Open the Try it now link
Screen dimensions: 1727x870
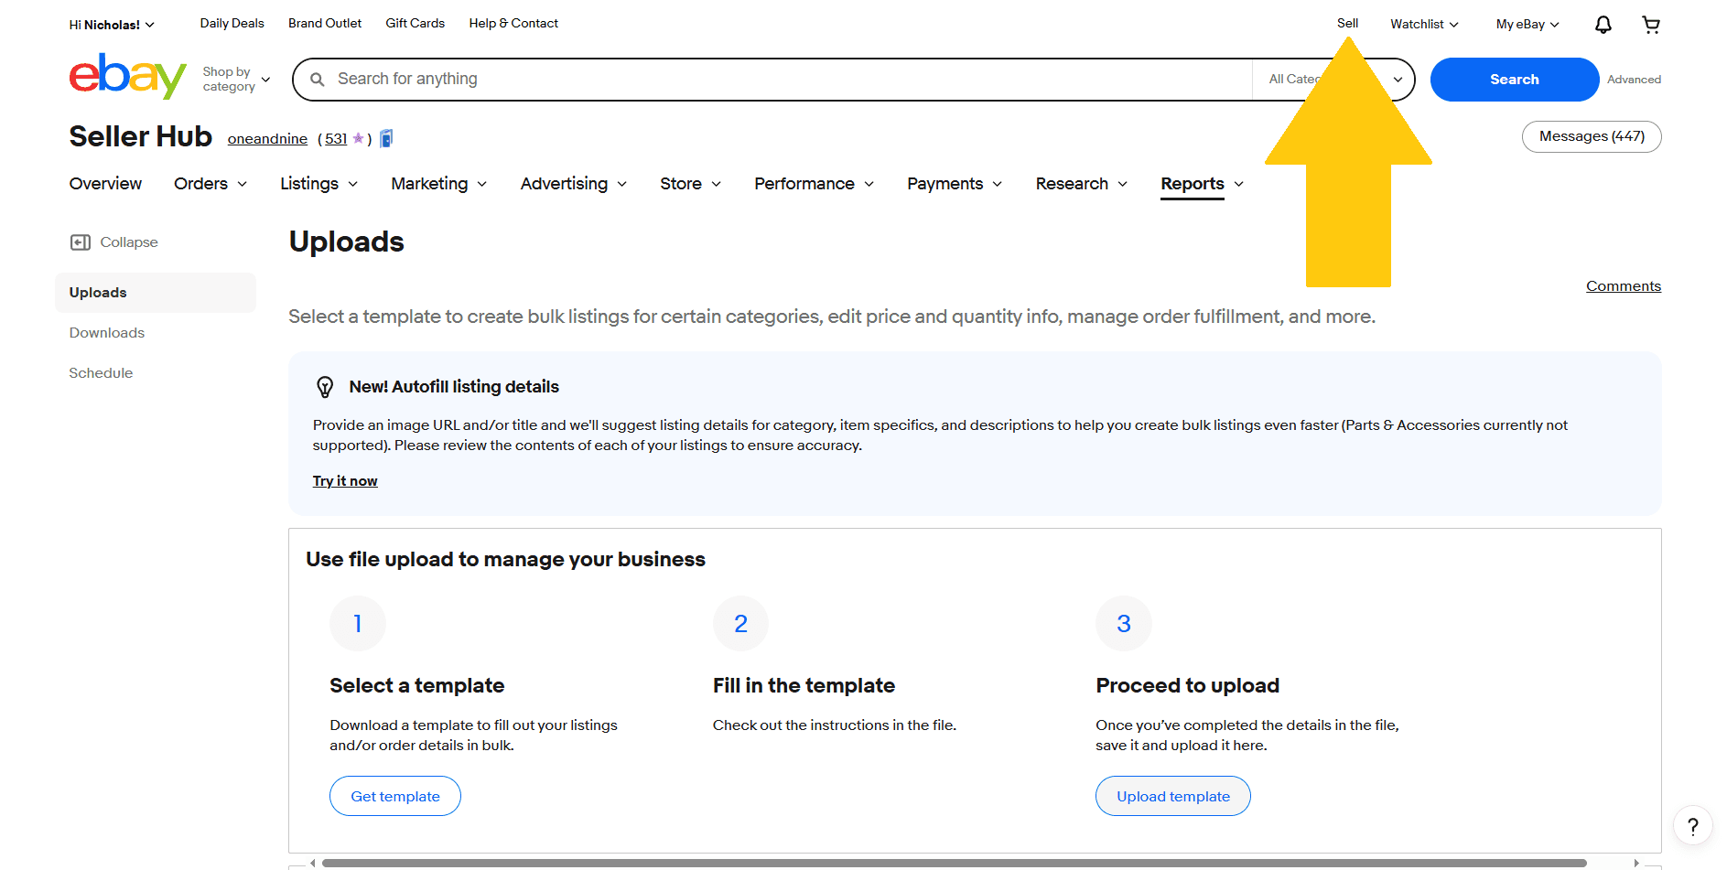345,480
